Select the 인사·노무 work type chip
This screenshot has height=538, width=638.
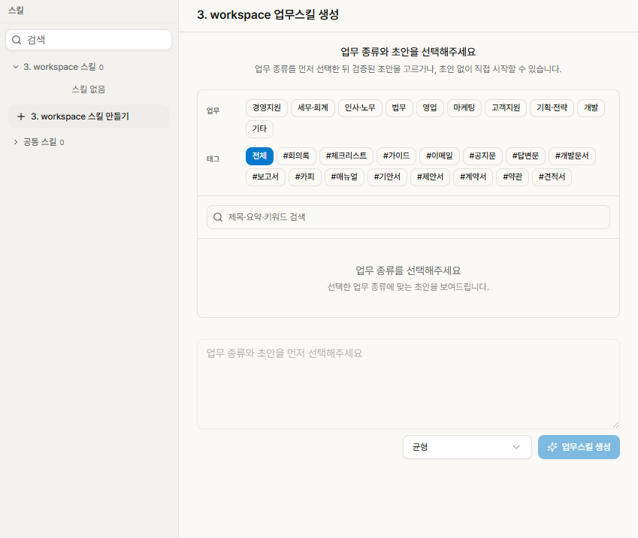[360, 108]
